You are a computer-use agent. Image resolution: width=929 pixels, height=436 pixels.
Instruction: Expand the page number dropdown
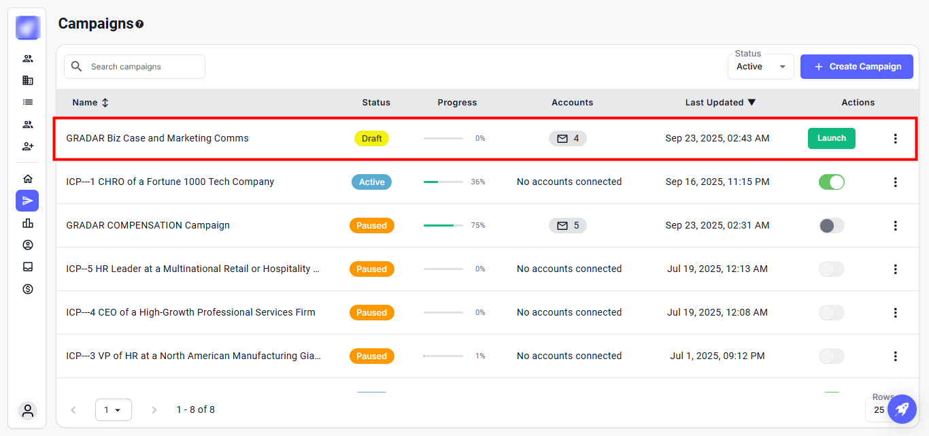click(x=113, y=409)
